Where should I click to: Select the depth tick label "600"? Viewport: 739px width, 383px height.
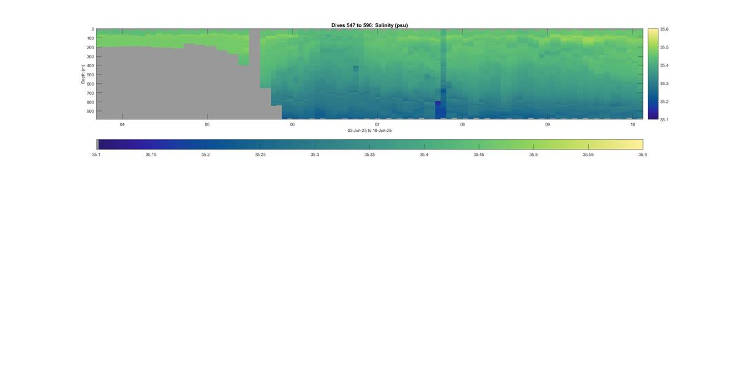point(91,84)
